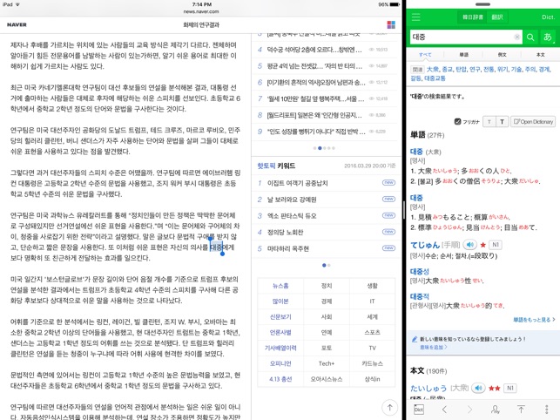
Task: Open news headline 덕수궁 석어당 2층에 오르다
Action: click(314, 50)
